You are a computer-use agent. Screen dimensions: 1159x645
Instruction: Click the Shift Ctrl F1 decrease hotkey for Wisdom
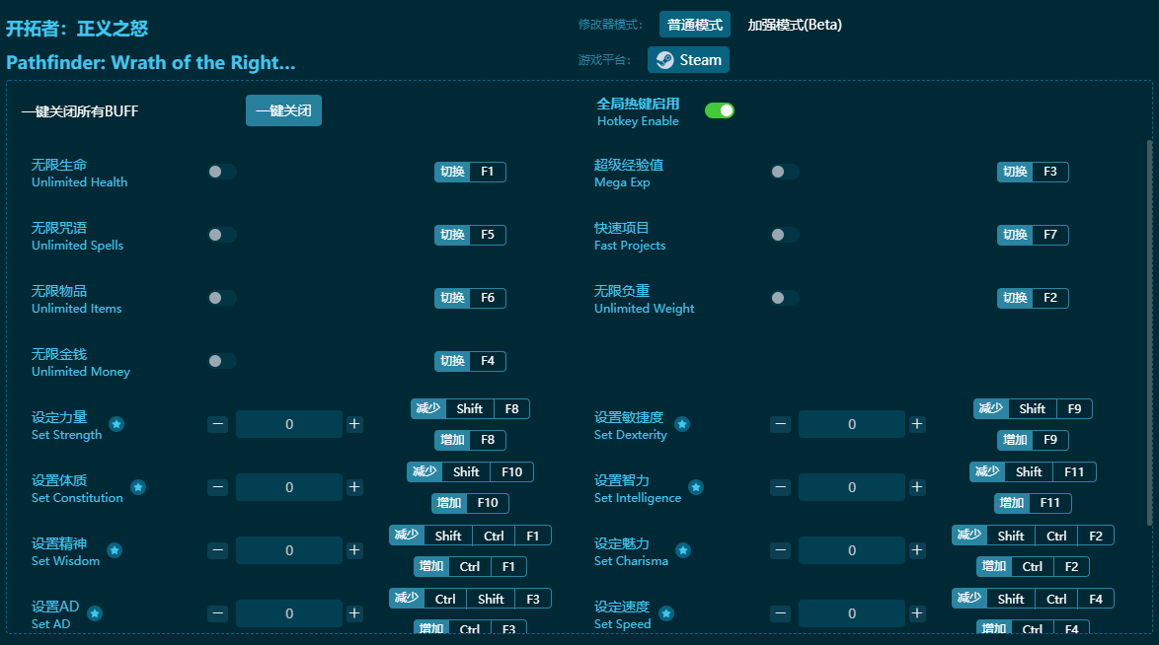pyautogui.click(x=470, y=536)
